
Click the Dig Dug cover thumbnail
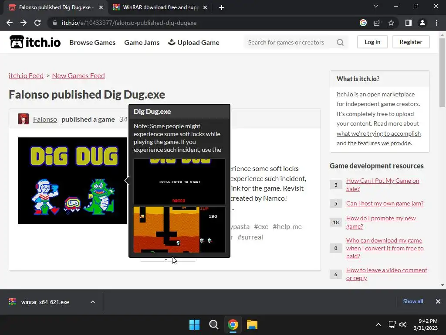point(72,180)
